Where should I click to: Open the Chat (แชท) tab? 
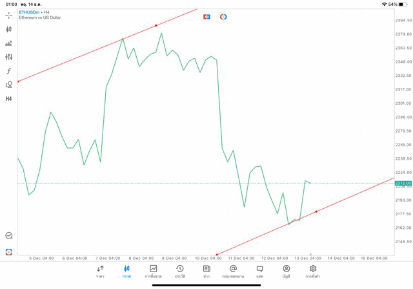259,272
